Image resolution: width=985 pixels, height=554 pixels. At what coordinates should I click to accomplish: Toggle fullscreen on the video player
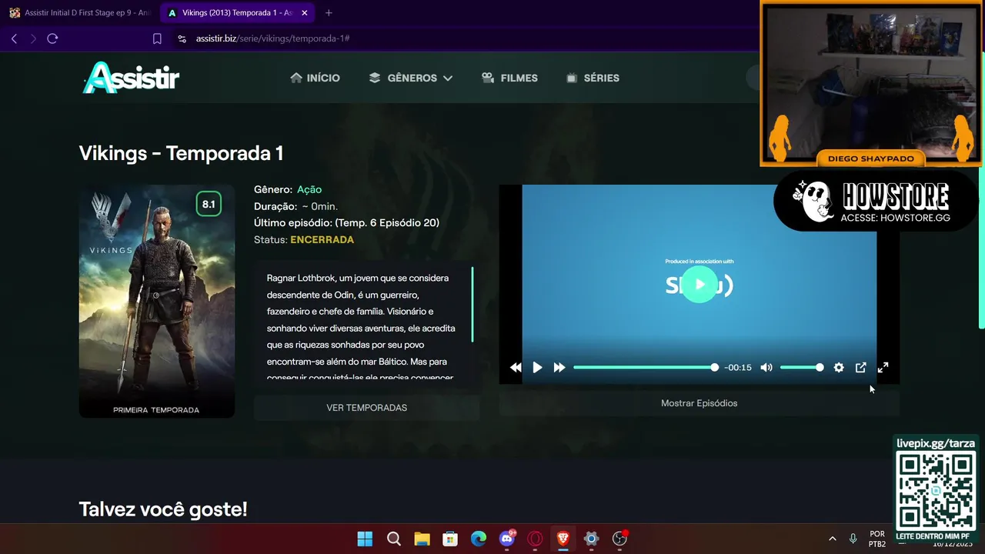(x=883, y=368)
